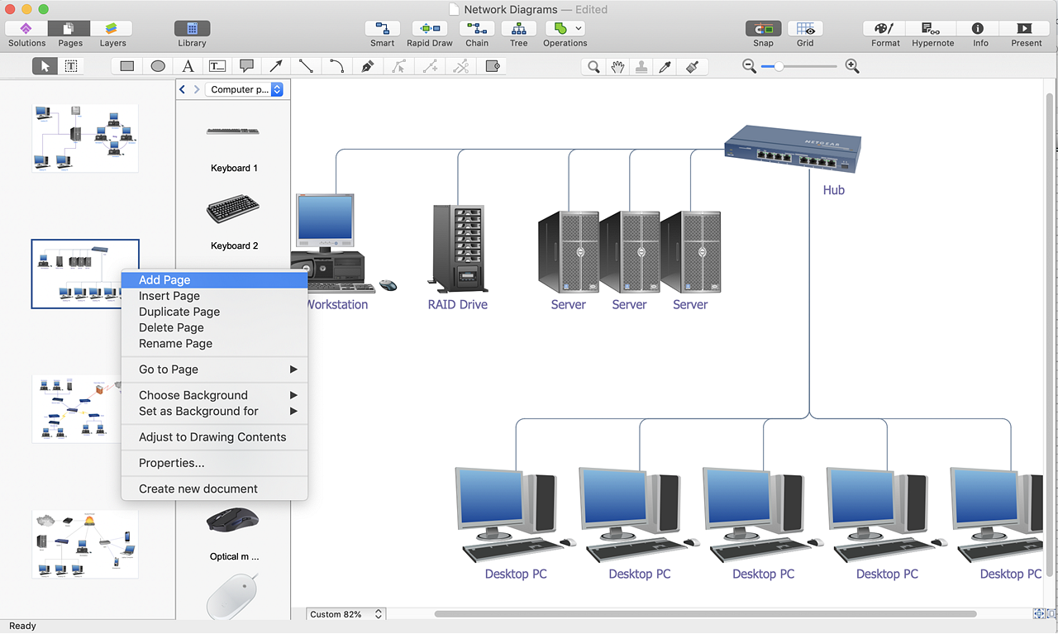Image resolution: width=1058 pixels, height=634 pixels.
Task: Select the Rectangle shape tool
Action: (127, 66)
